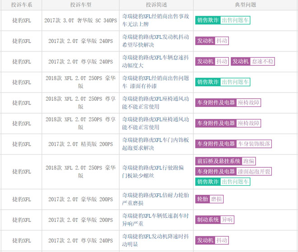Image resolution: width=298 pixels, height=252 pixels.
Task: Select model 2017款 2.0T 豪华版 240PS
Action: (80, 41)
